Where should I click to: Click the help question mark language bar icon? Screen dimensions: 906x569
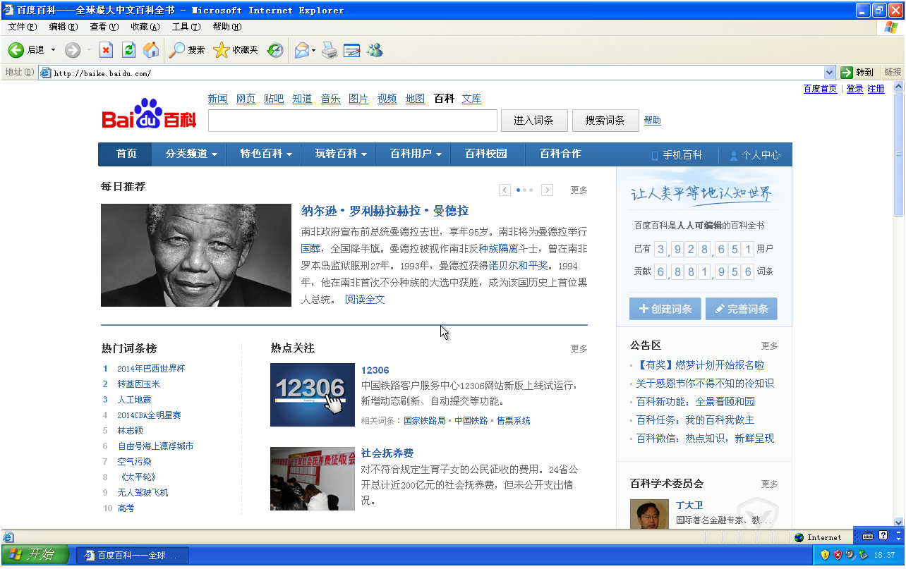pos(883,535)
